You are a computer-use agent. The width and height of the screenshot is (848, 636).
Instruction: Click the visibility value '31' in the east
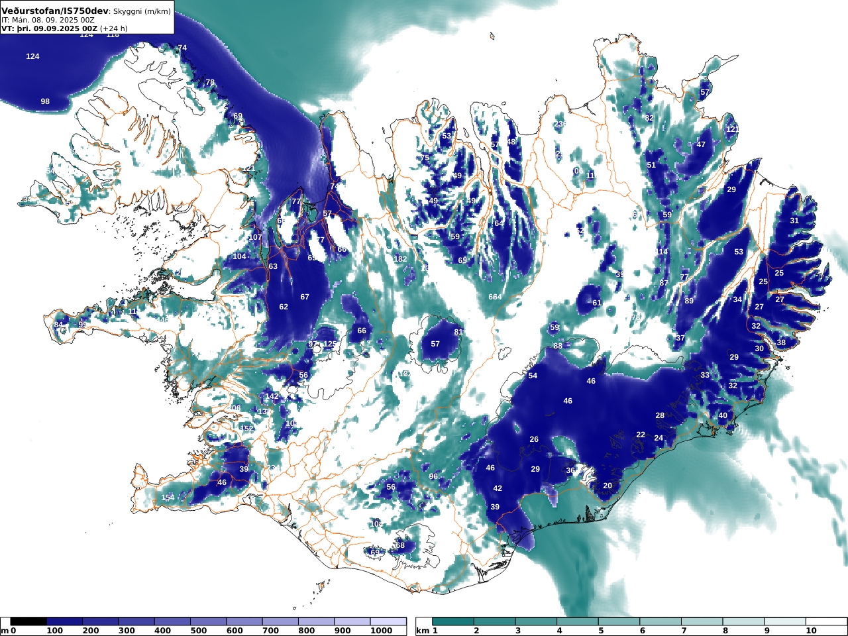[x=794, y=221]
